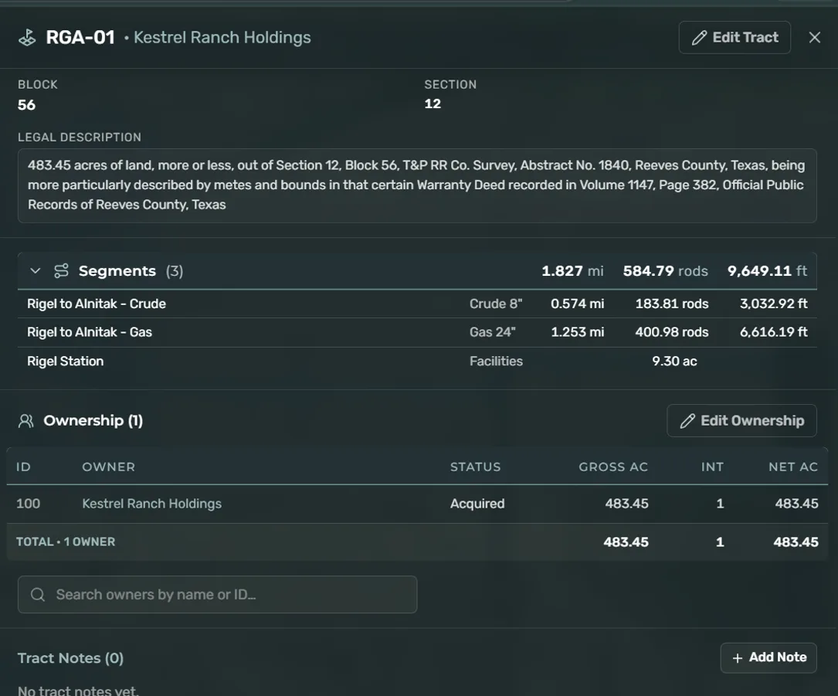
Task: Click the 584.79 rods total
Action: click(665, 271)
